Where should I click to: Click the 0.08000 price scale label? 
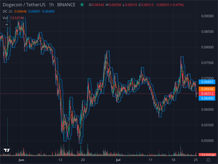(207, 47)
